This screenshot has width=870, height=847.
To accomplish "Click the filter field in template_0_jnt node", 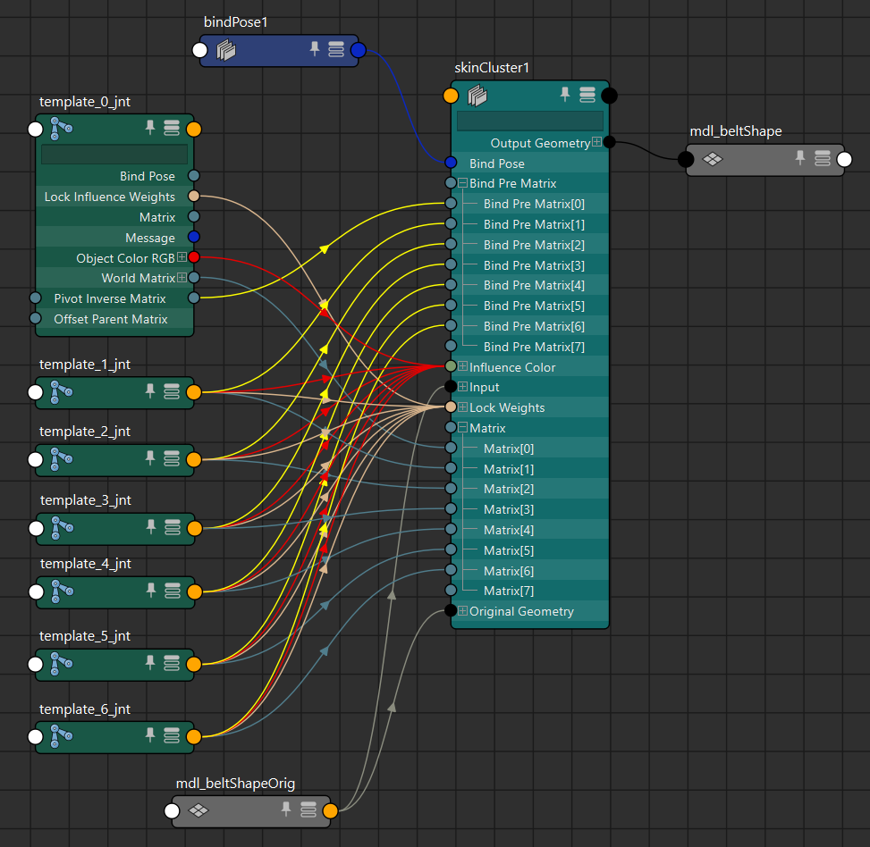I will coord(114,154).
